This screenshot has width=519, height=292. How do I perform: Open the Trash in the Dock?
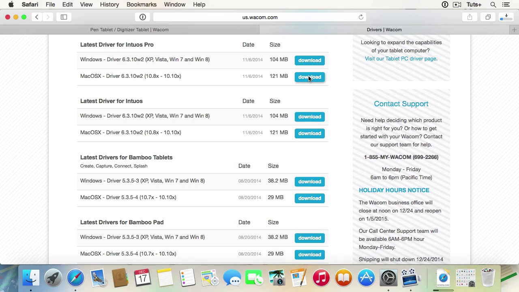tap(488, 278)
